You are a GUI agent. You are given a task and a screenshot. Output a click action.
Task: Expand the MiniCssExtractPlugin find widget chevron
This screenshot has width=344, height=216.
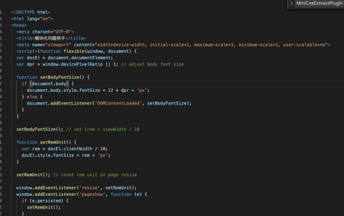(291, 3)
